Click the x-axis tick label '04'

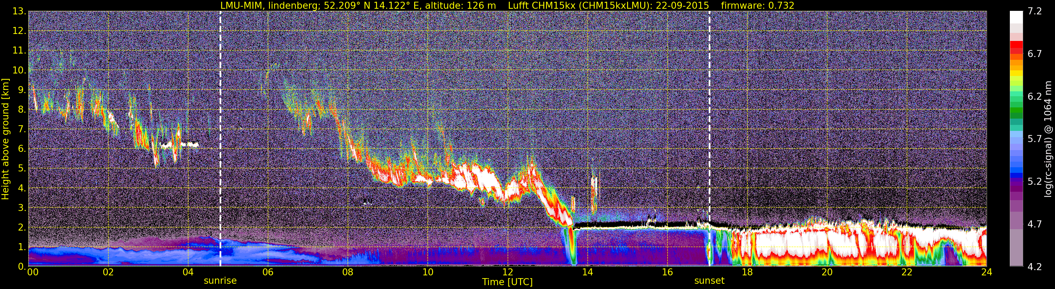(x=188, y=272)
